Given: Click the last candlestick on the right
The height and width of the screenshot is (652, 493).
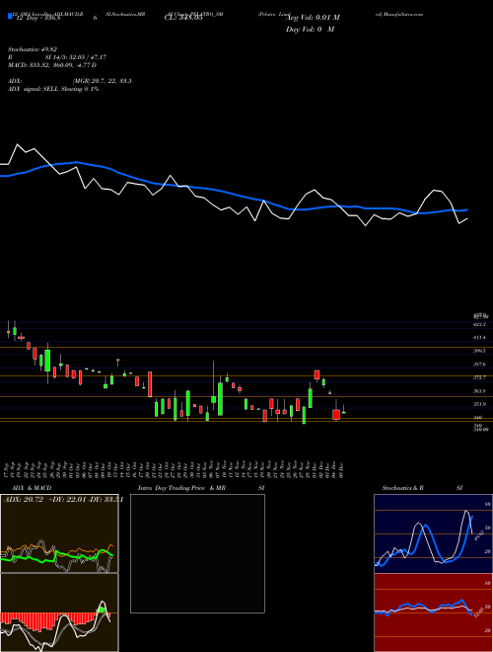Looking at the screenshot, I should (x=343, y=410).
